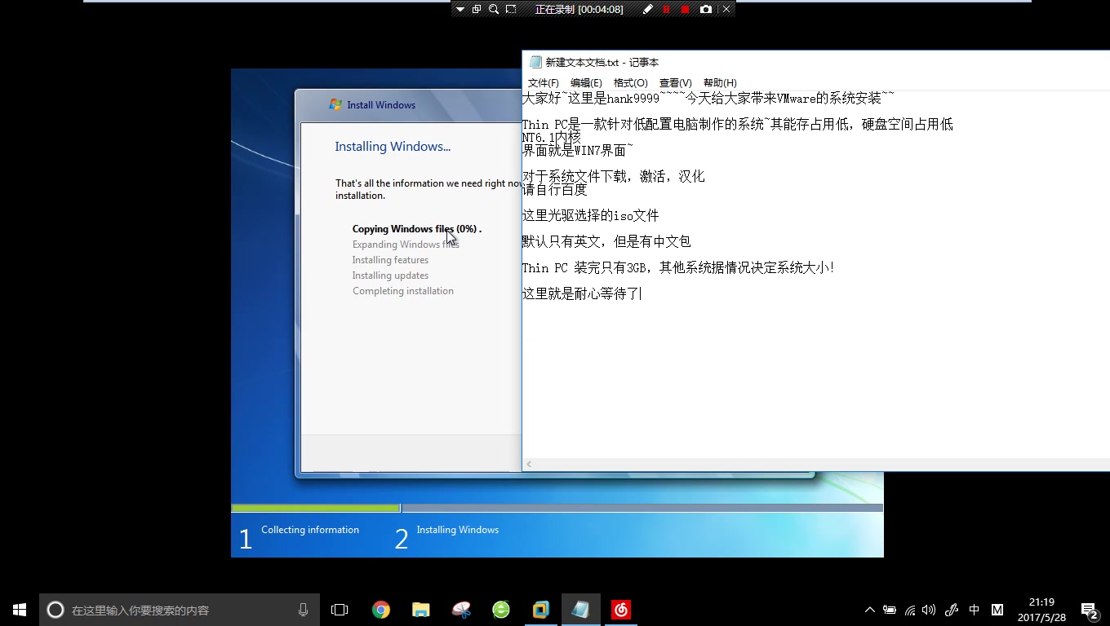Click the Installing Windows... heading
Image resolution: width=1110 pixels, height=626 pixels.
click(393, 147)
